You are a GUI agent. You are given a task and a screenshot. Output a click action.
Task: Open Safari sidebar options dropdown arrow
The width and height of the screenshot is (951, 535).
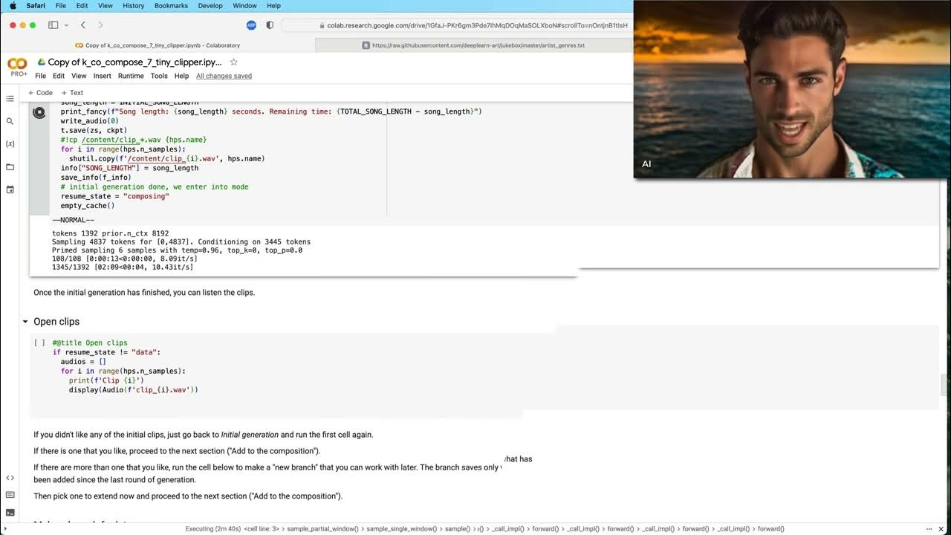66,25
